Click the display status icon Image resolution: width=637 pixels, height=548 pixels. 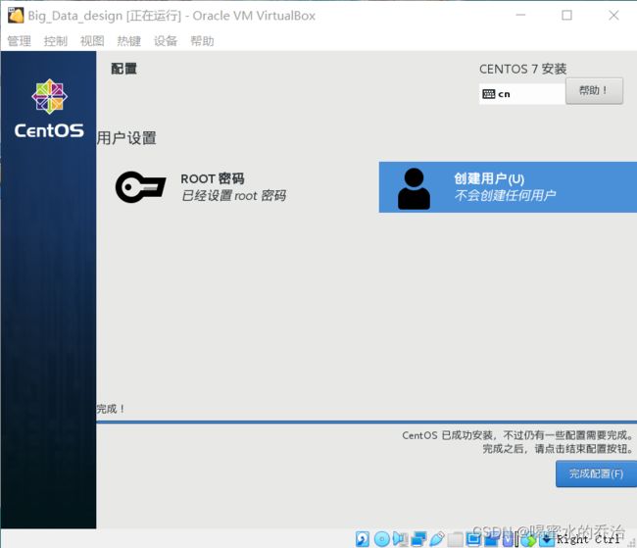pos(473,539)
